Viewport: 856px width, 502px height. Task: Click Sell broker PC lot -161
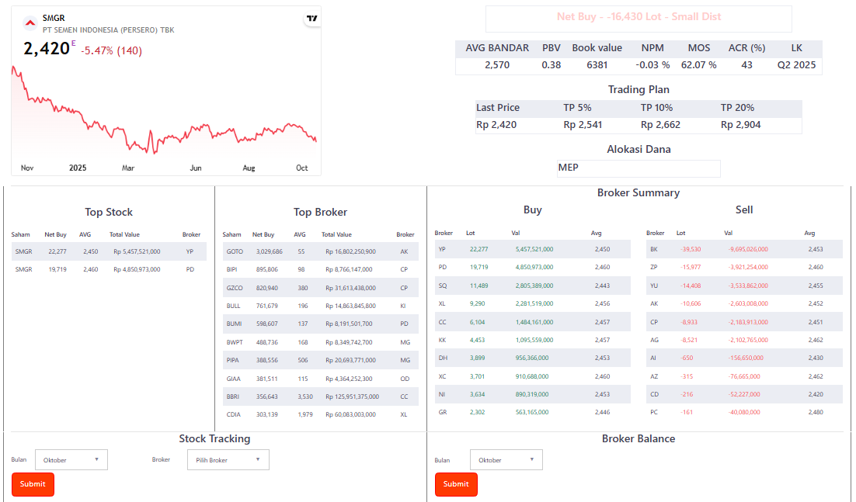744,413
